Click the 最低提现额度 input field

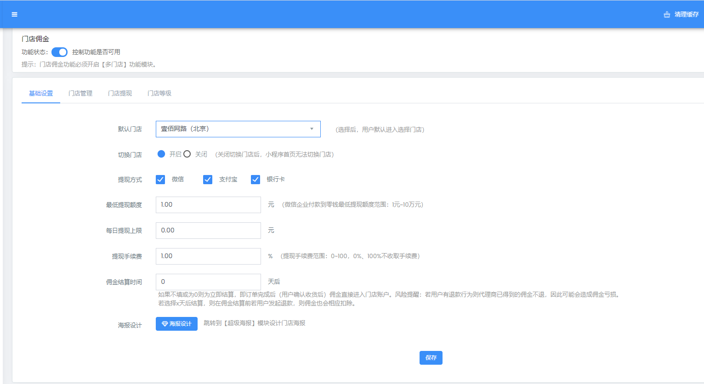pyautogui.click(x=208, y=205)
